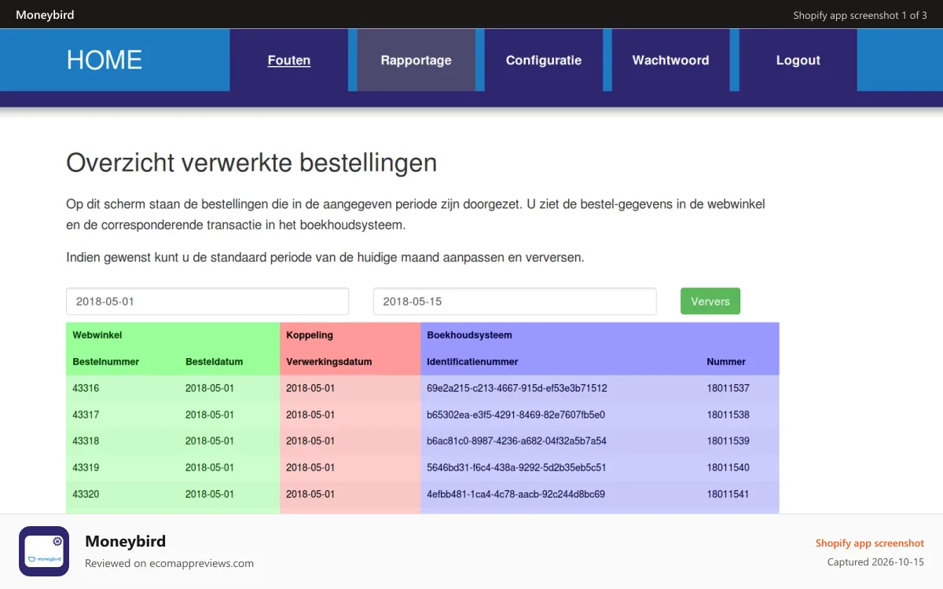943x589 pixels.
Task: Click identifier b65302ea-e3f5-4291-8469-82e7607fb5e0
Action: 516,415
